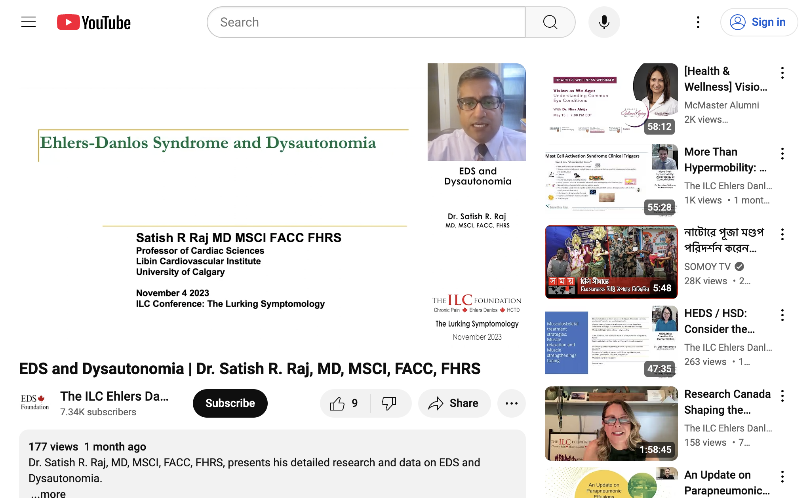Open the hamburger guide menu
Image resolution: width=811 pixels, height=498 pixels.
pyautogui.click(x=29, y=22)
